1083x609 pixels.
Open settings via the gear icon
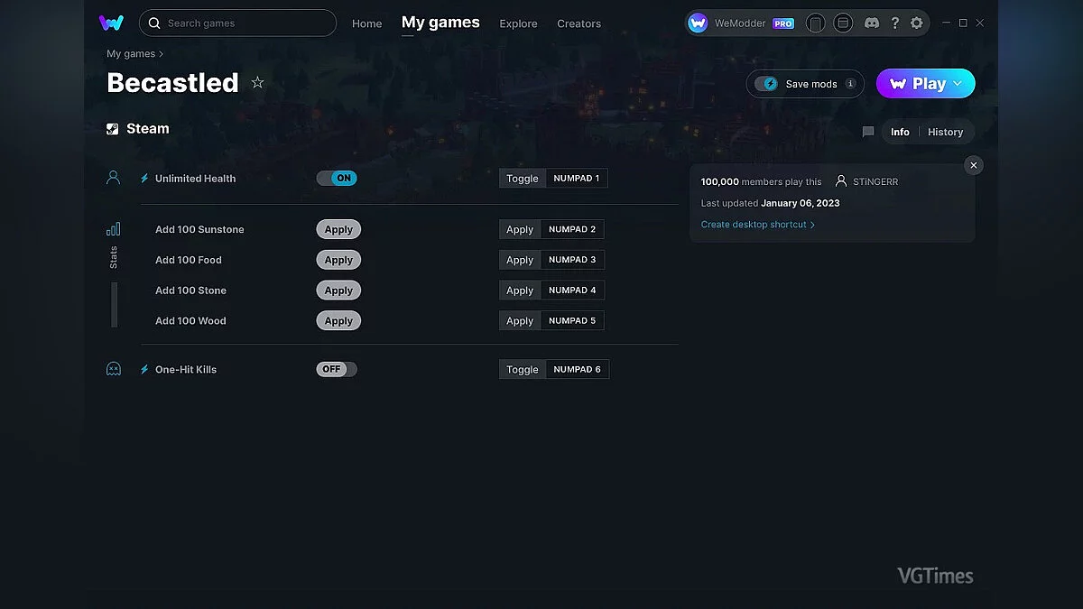(917, 23)
